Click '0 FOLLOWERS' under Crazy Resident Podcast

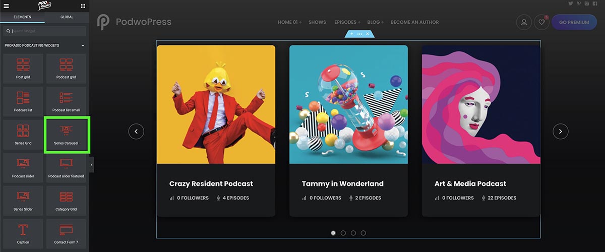tap(189, 198)
